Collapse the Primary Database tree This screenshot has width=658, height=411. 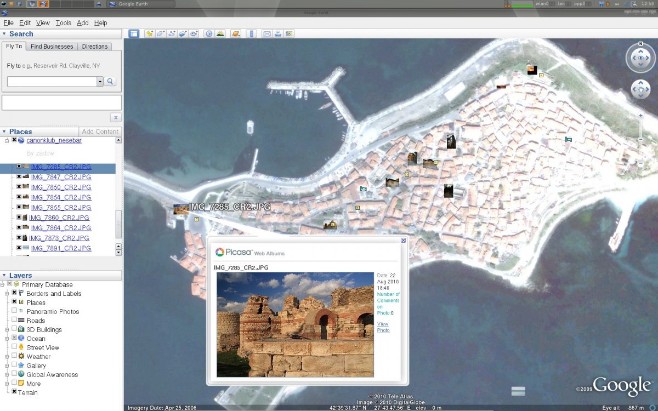(x=3, y=284)
